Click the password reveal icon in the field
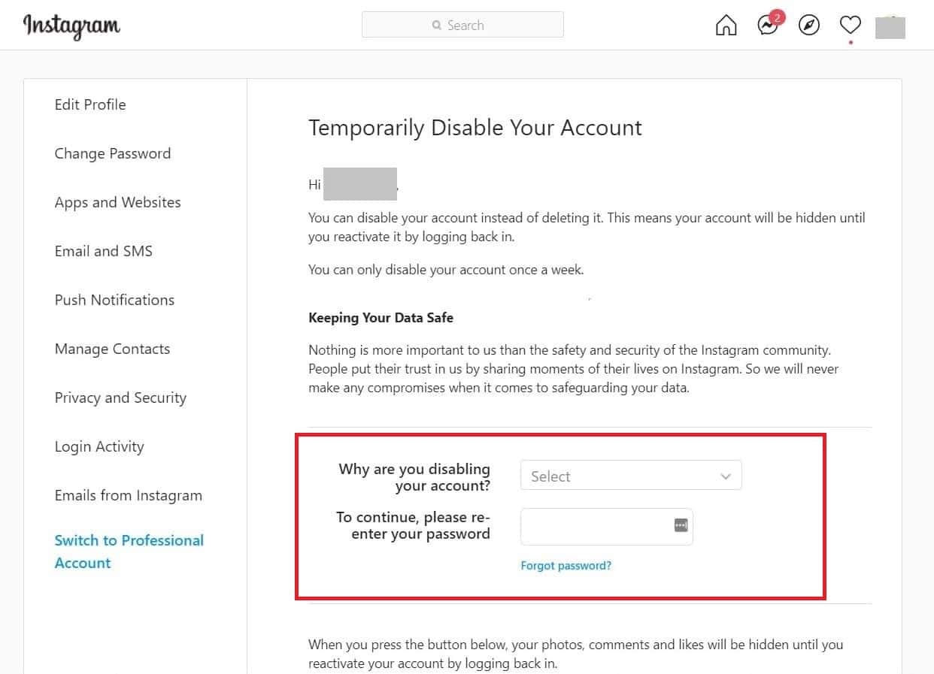 coord(680,524)
